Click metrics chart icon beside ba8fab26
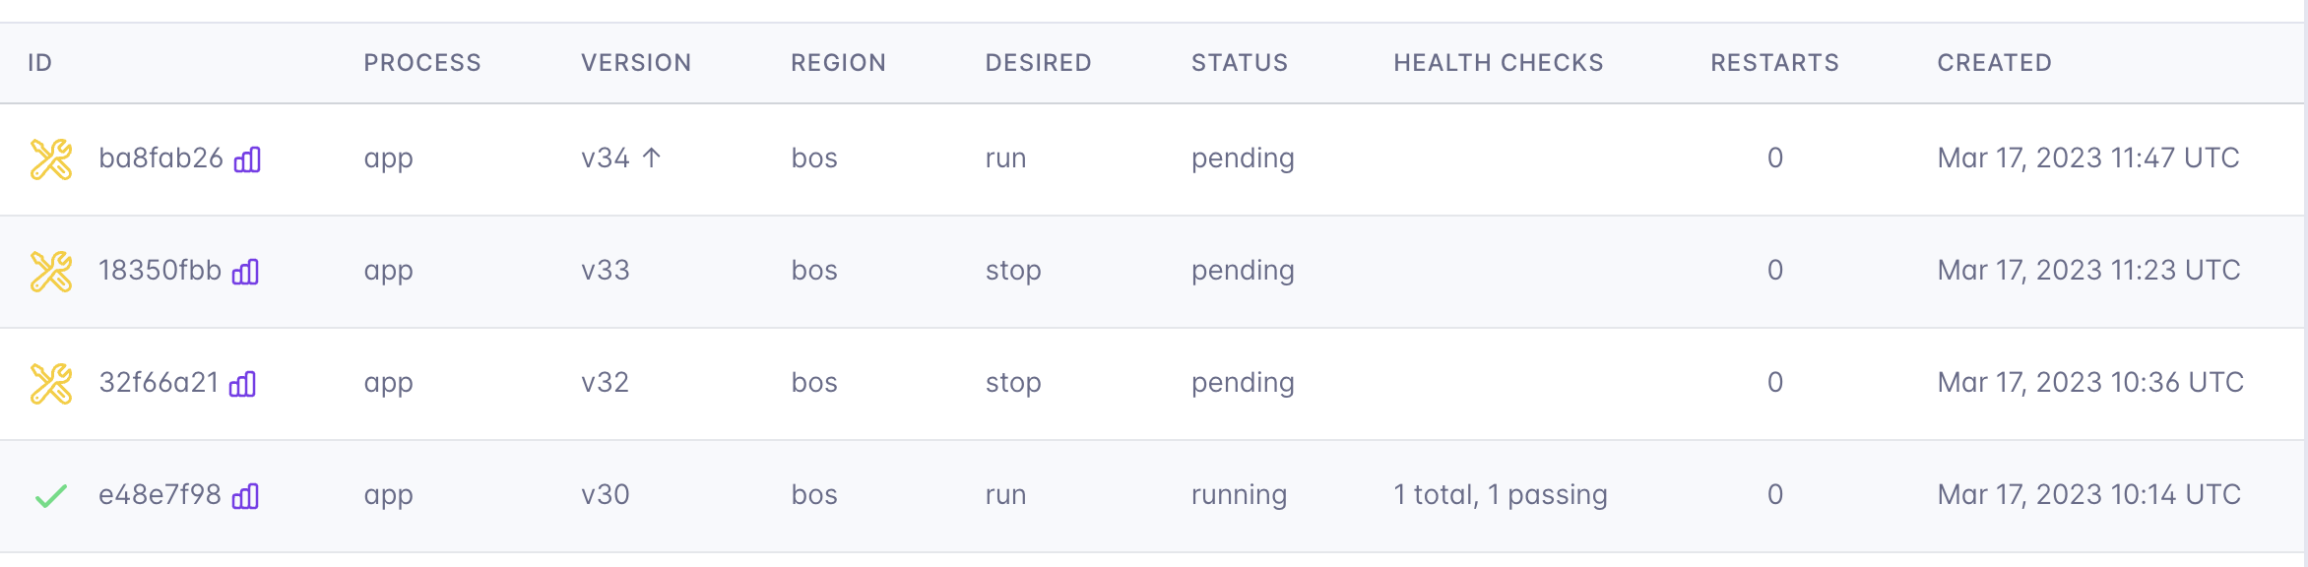 (x=247, y=159)
